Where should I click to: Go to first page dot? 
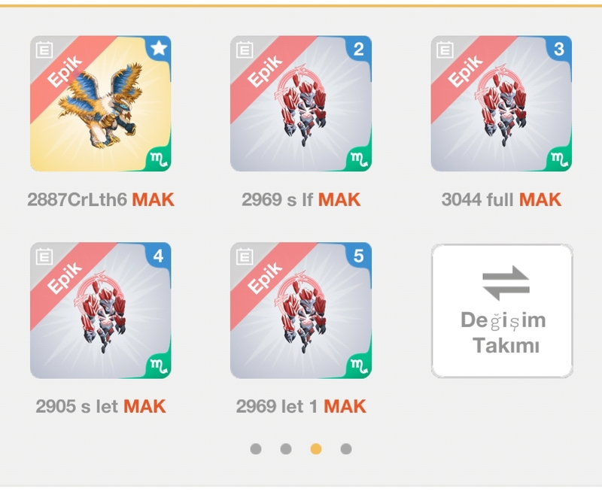256,449
